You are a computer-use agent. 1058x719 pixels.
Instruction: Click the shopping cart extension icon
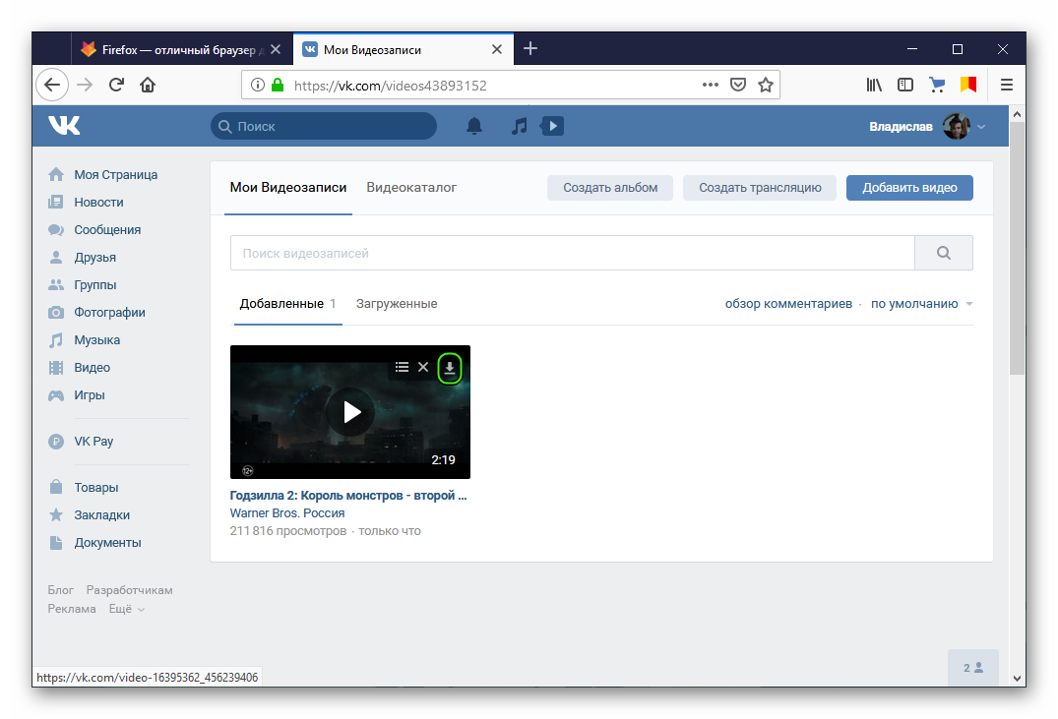click(937, 85)
